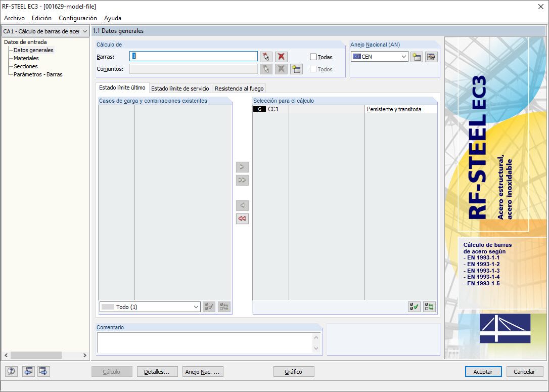
Task: Open the Edición menu
Action: 41,18
